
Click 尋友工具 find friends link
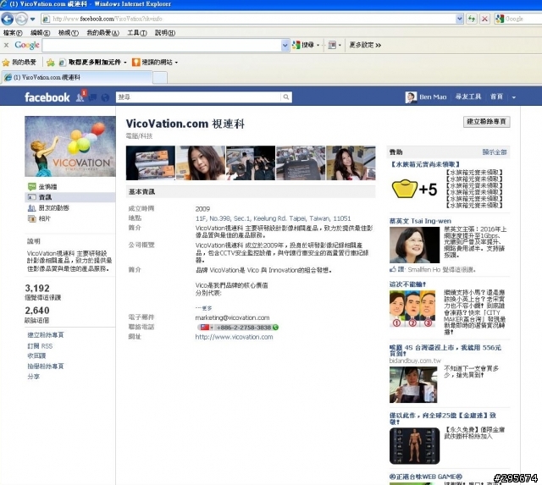(x=468, y=96)
